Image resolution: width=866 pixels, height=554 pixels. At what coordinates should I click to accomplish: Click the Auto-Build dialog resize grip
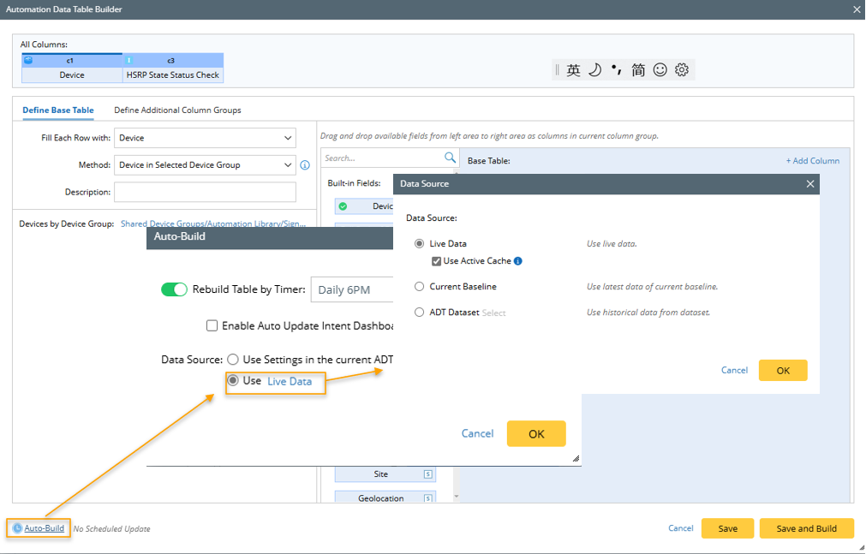click(x=576, y=458)
